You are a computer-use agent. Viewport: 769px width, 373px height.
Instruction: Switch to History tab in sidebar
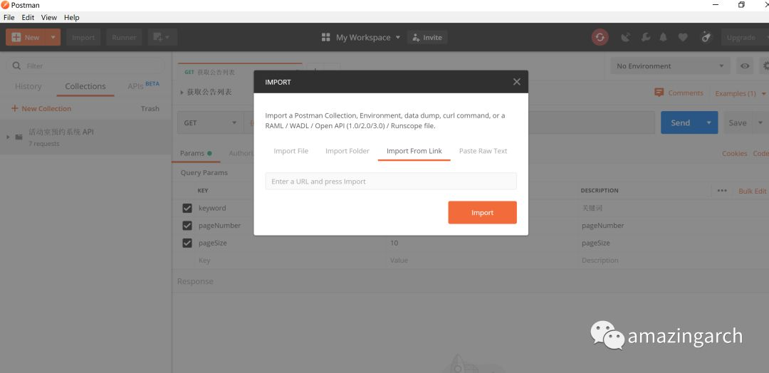click(x=28, y=86)
